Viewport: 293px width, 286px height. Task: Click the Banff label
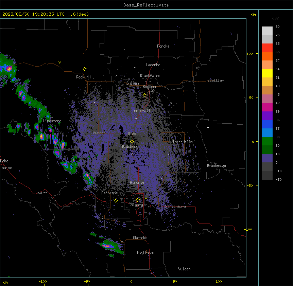[x=42, y=193]
